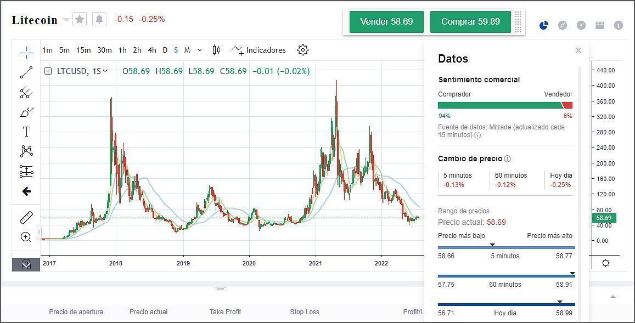This screenshot has width=635, height=323.
Task: Open candlestick chart style selector
Action: tap(216, 50)
